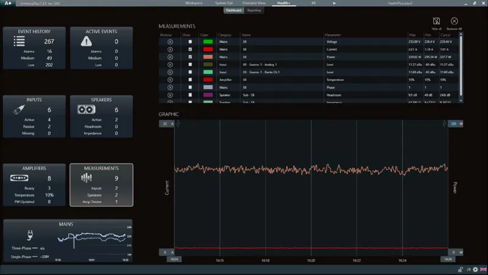This screenshot has width=488, height=275.
Task: Remove the Mains Phase measurement row
Action: coord(170,87)
